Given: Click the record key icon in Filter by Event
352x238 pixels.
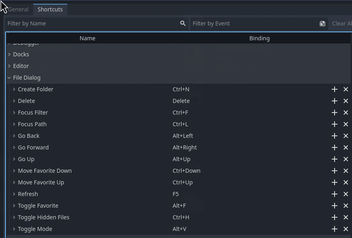Looking at the screenshot, I should coord(322,23).
